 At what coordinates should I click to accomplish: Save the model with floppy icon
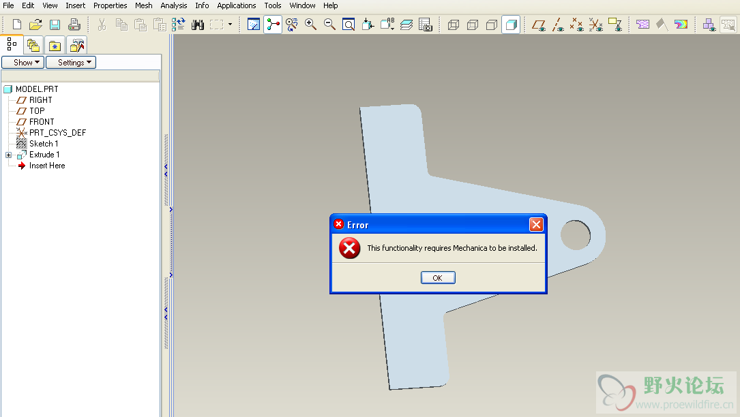pyautogui.click(x=55, y=25)
